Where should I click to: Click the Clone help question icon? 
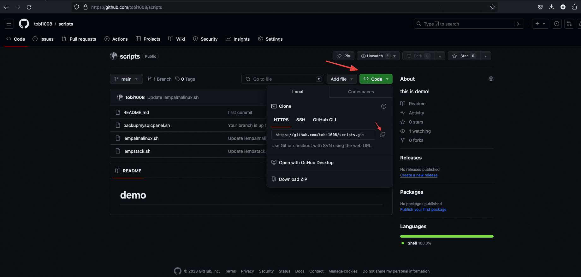click(x=383, y=106)
